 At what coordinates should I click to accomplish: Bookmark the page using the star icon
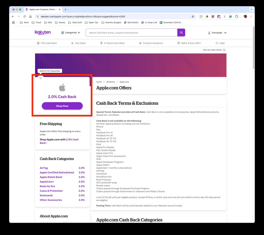(x=193, y=16)
